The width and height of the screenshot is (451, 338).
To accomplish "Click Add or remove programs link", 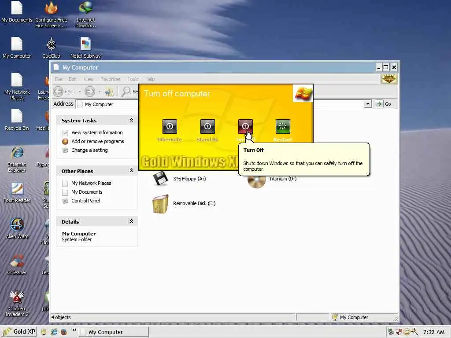I will tap(98, 141).
